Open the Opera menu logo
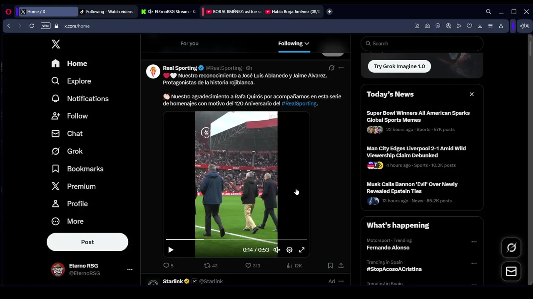The height and width of the screenshot is (299, 533). click(8, 12)
